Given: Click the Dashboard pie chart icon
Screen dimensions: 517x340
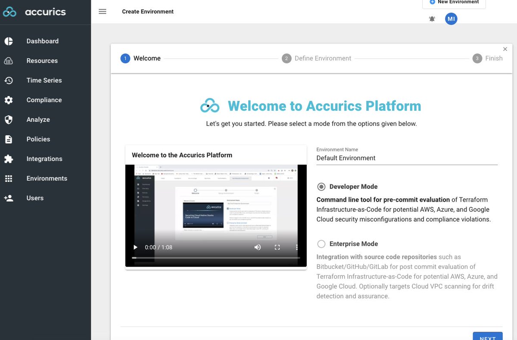Looking at the screenshot, I should click(9, 41).
